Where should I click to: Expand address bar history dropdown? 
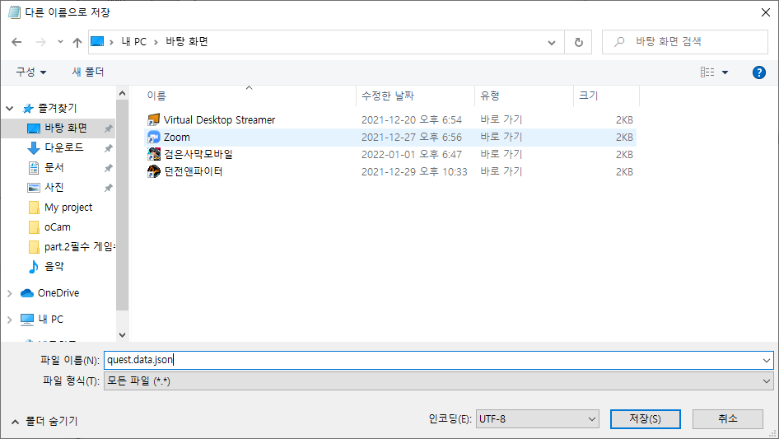pos(552,42)
